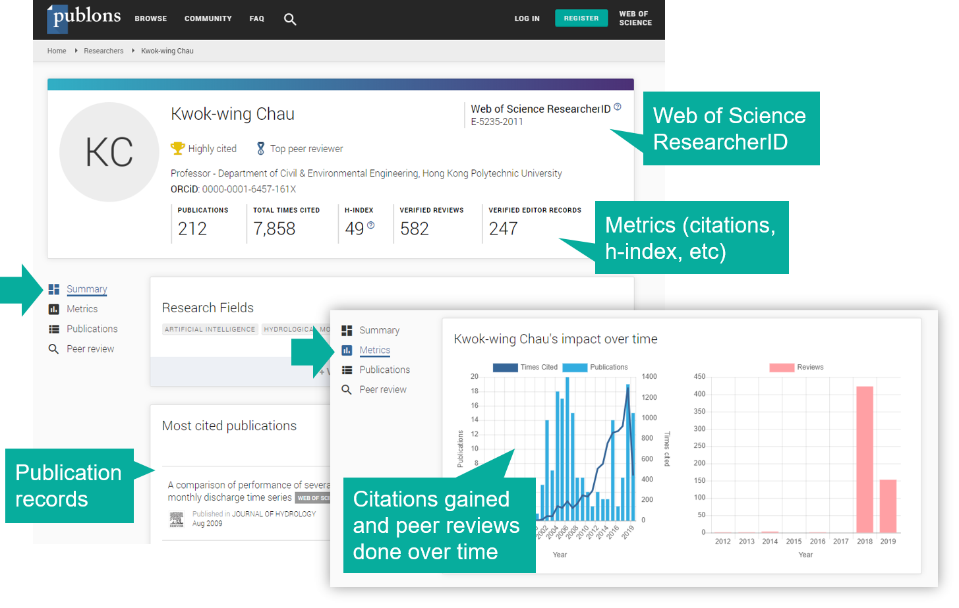Toggle Reviews legend swatch in chart
Image resolution: width=959 pixels, height=608 pixels.
782,368
